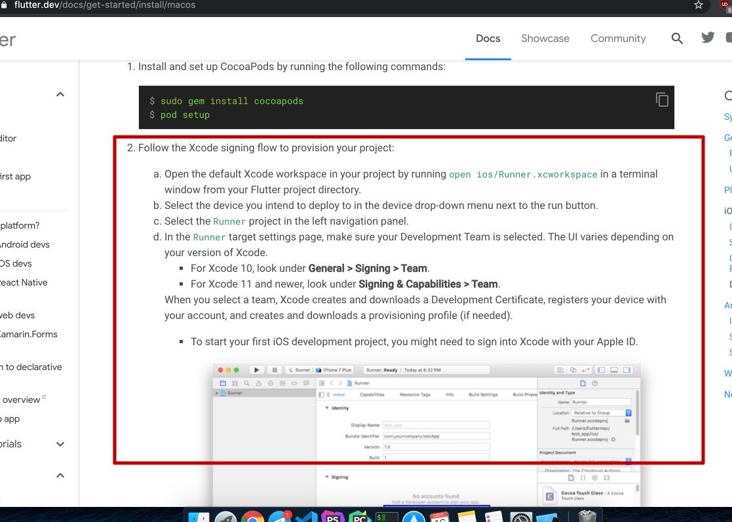Click 'Runner' code in step d
This screenshot has width=732, height=522.
pyautogui.click(x=209, y=238)
